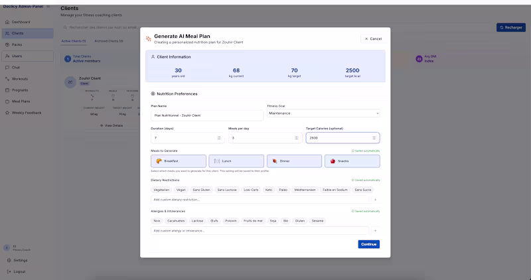Toggle the Snacks meal option
This screenshot has height=280, width=531.
coord(352,161)
